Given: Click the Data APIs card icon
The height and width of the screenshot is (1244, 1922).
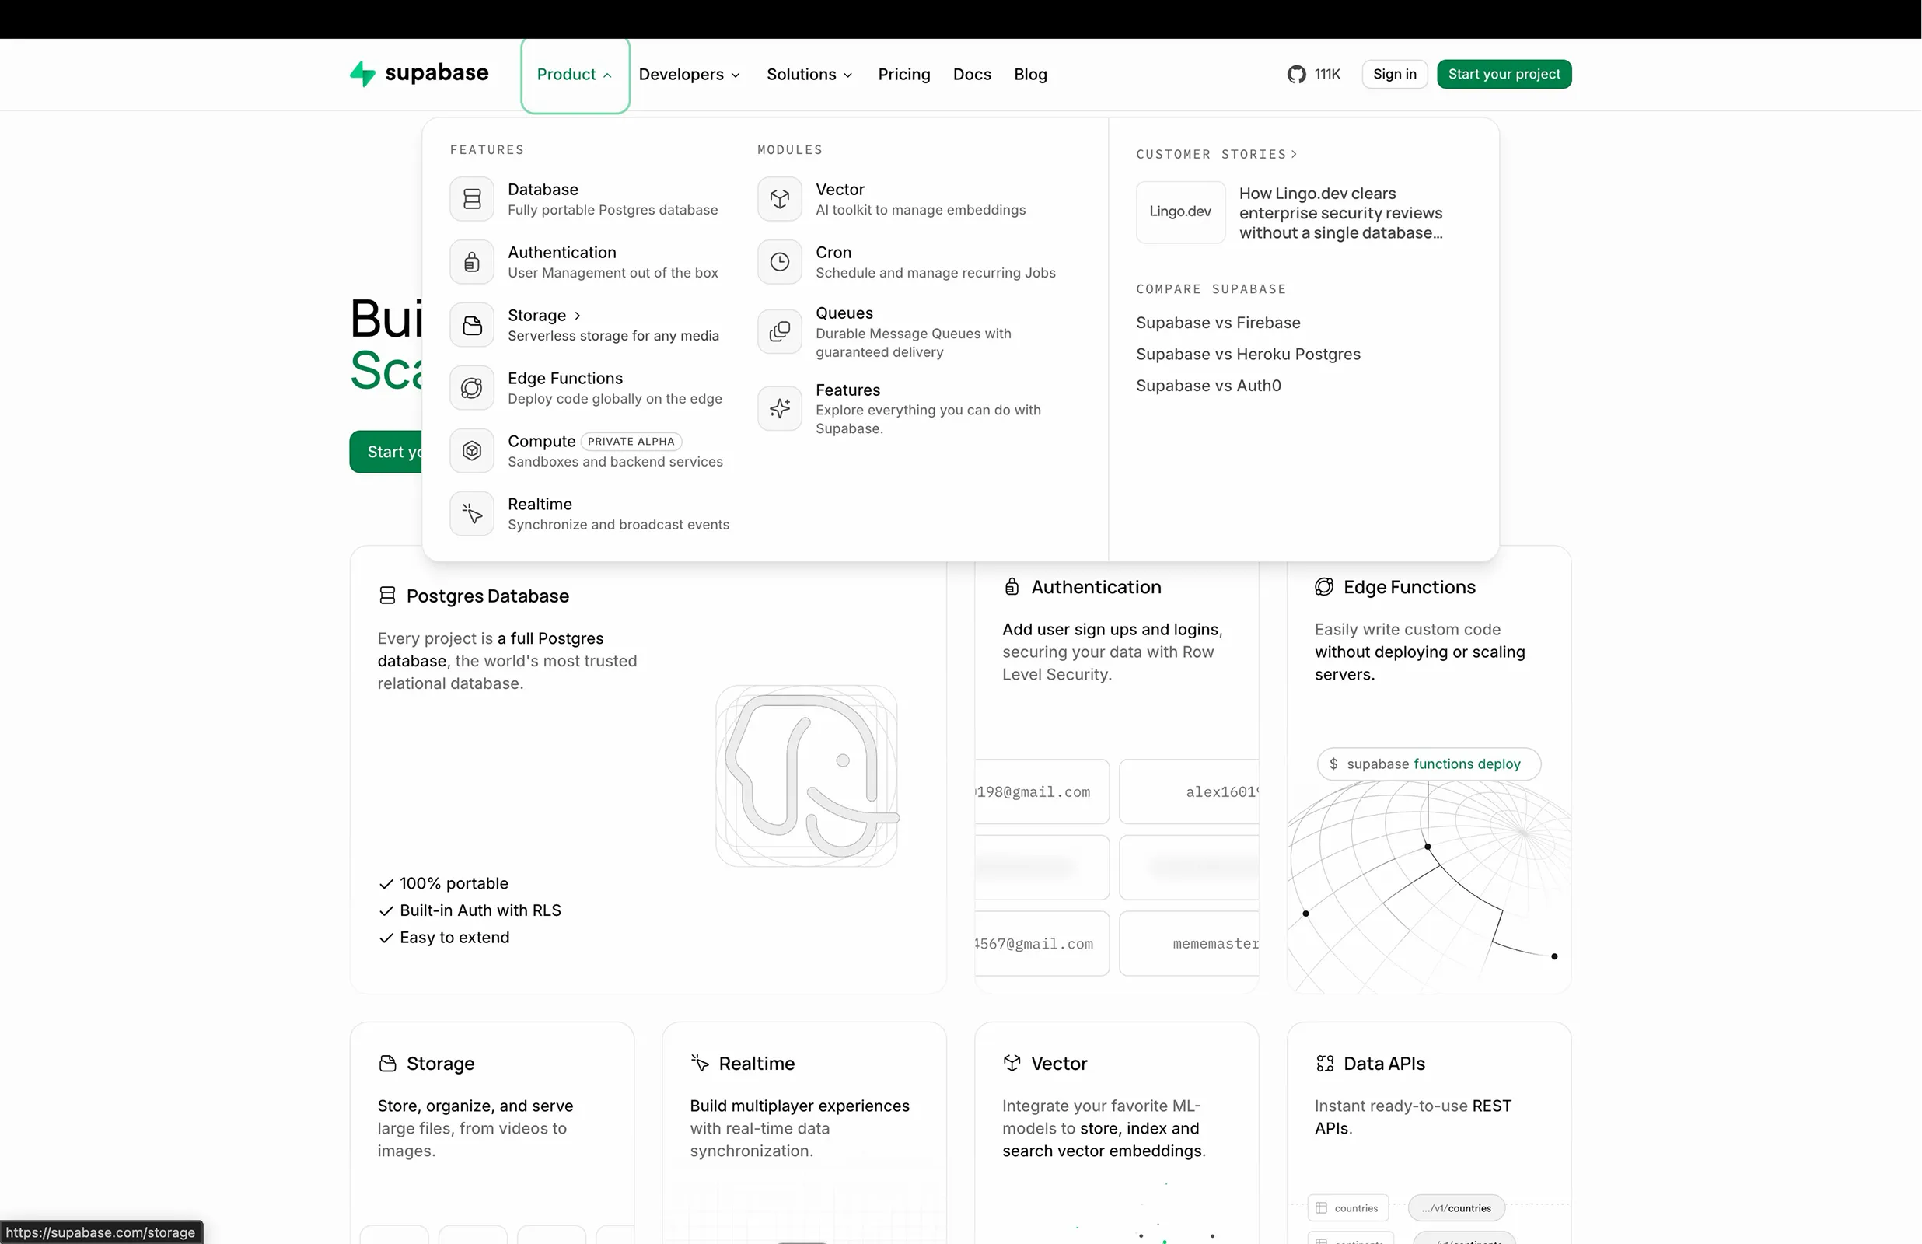Looking at the screenshot, I should (x=1324, y=1063).
